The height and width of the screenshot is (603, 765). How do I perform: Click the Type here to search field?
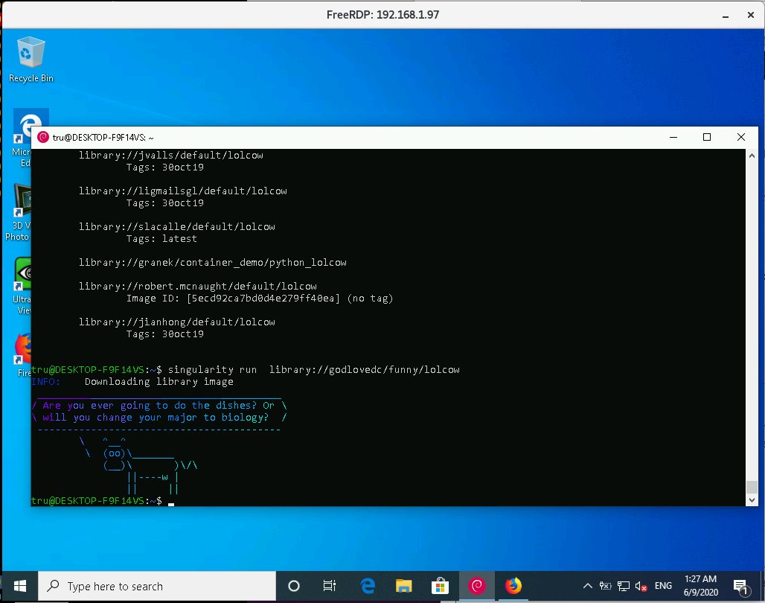tap(156, 585)
